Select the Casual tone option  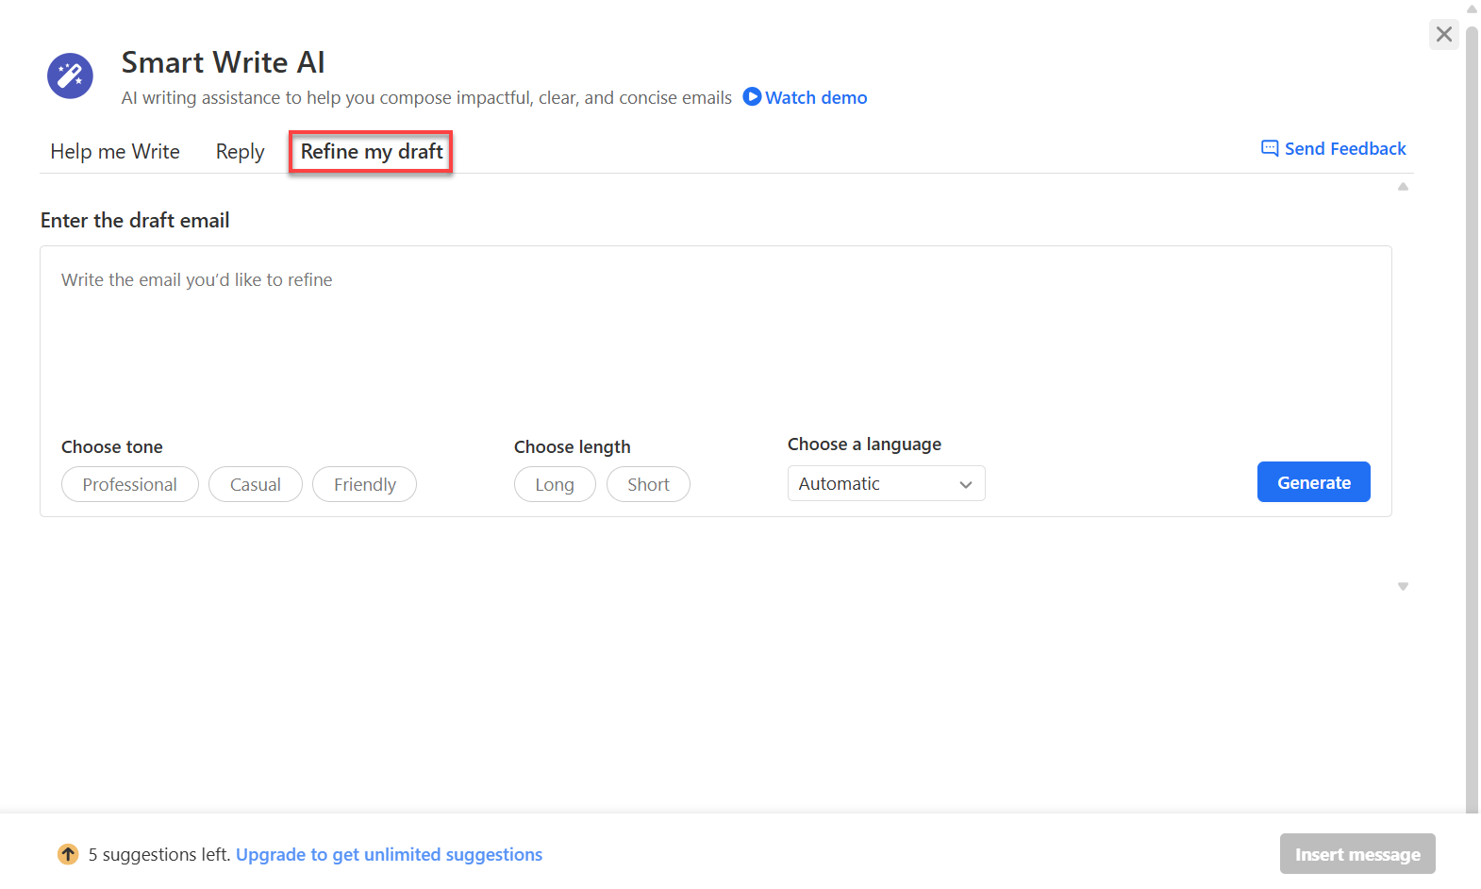256,484
